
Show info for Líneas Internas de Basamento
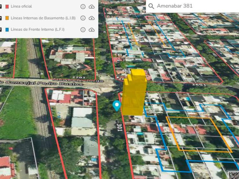(x=83, y=18)
